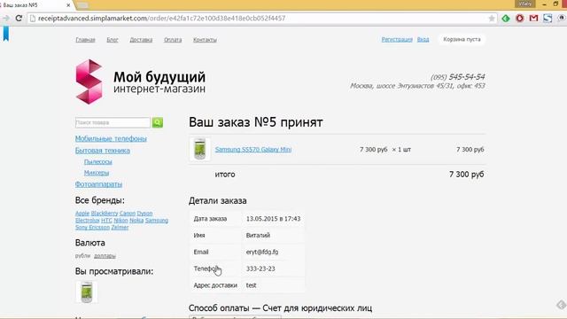Open the Блог menu link
Viewport: 567px width, 319px height.
(113, 40)
